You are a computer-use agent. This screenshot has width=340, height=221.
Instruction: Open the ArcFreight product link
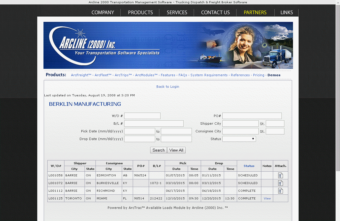tap(81, 75)
